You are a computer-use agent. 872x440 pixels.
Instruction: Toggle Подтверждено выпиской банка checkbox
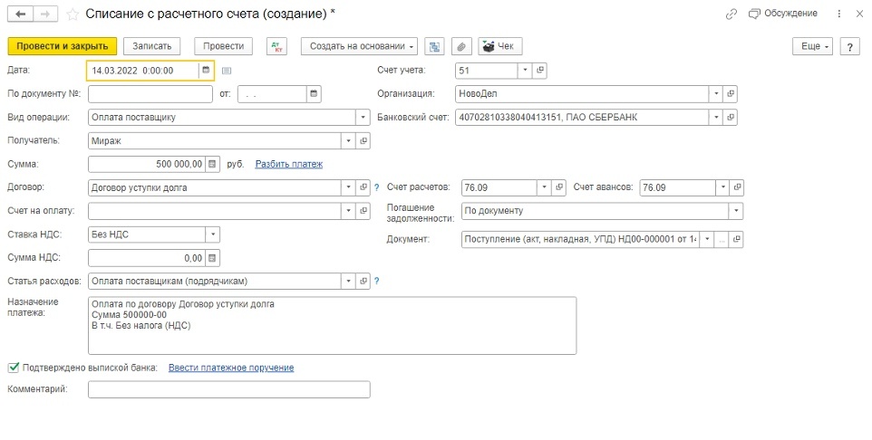point(13,368)
